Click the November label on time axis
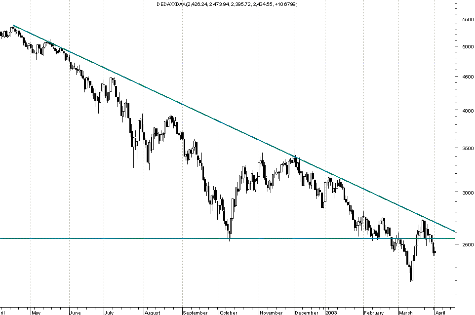This screenshot has height=315, width=475. (271, 313)
